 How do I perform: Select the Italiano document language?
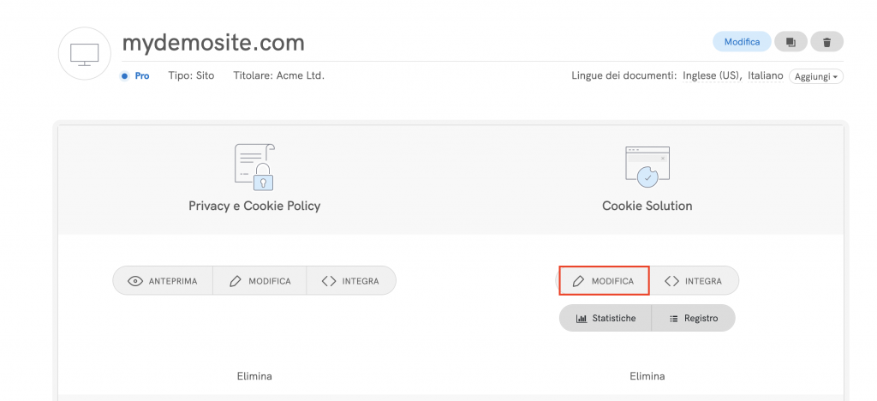pyautogui.click(x=765, y=76)
